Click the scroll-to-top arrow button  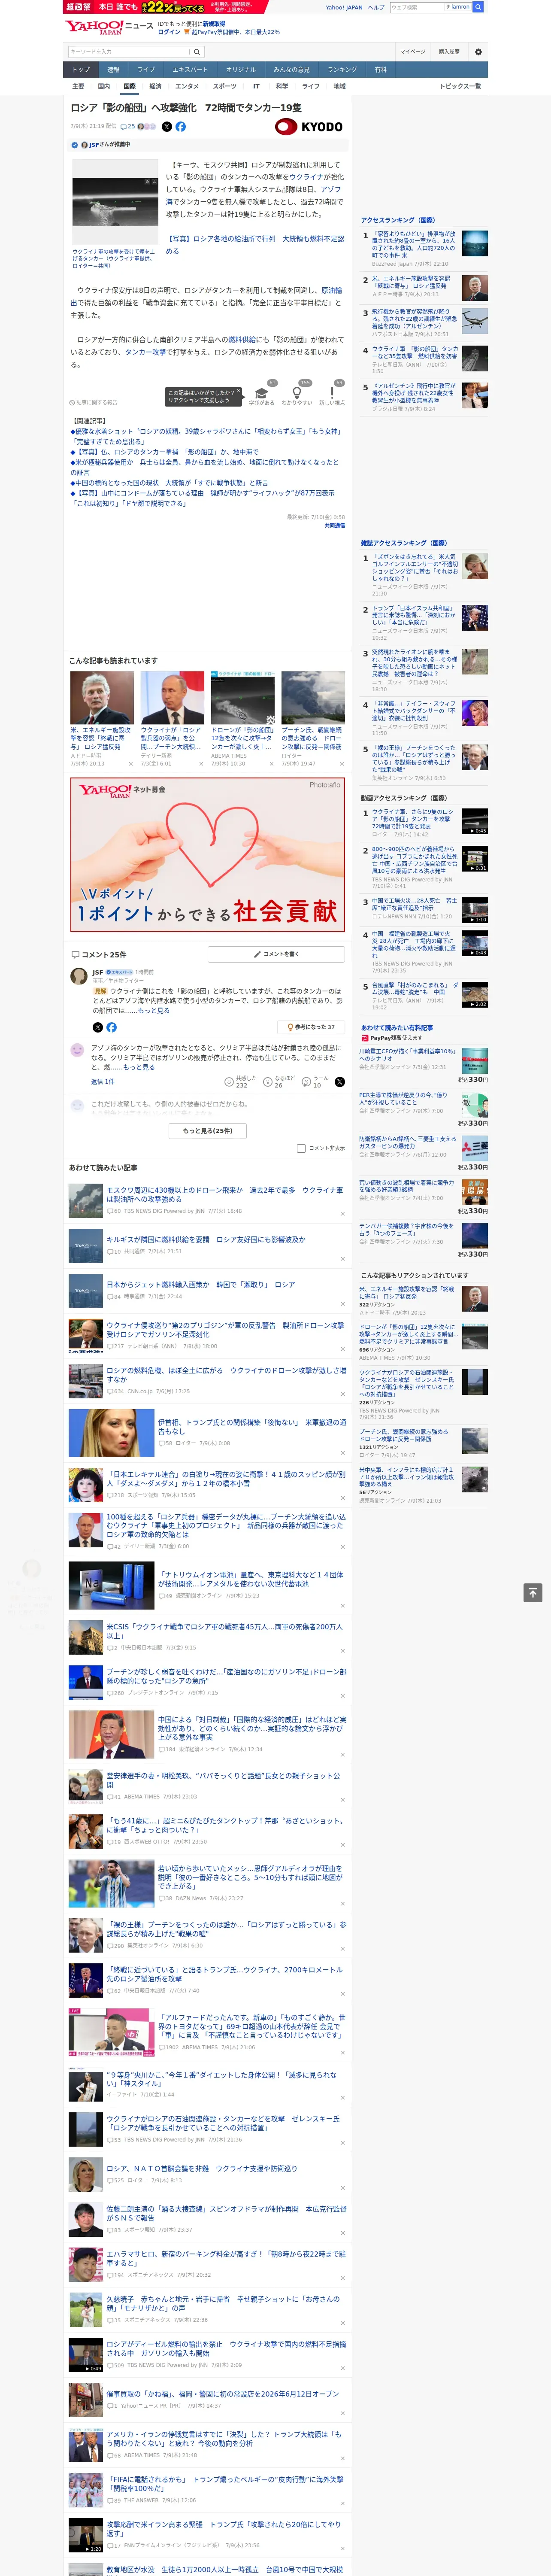533,1593
